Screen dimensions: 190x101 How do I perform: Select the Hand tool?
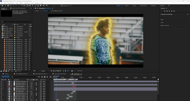[8, 6]
